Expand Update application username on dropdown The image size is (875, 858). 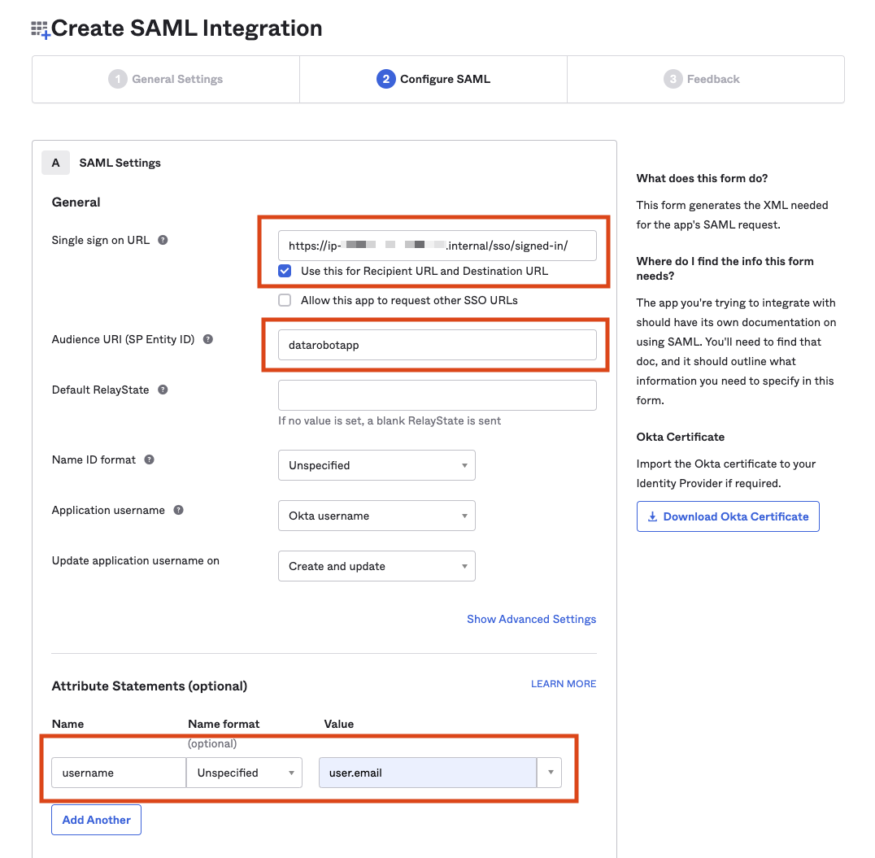pos(377,566)
